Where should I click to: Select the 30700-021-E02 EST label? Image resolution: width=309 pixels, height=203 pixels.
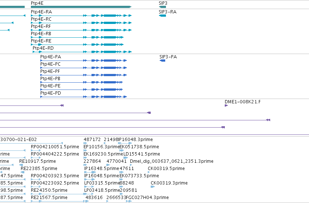pos(18,140)
